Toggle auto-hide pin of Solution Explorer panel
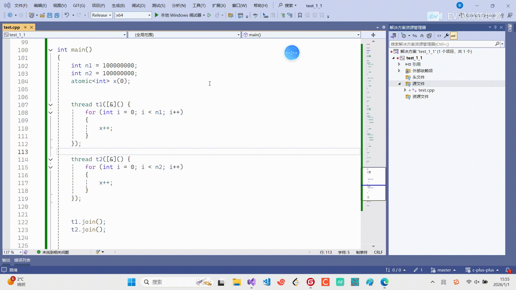This screenshot has width=516, height=290. (x=495, y=27)
